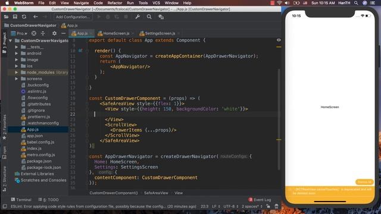The image size is (381, 214).
Task: Click CustomDrawerComponent() in the breadcrumb
Action: 114,193
